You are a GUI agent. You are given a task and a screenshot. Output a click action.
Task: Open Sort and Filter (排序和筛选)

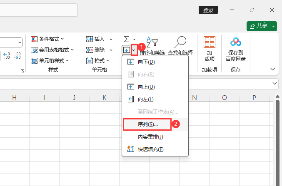tap(152, 46)
